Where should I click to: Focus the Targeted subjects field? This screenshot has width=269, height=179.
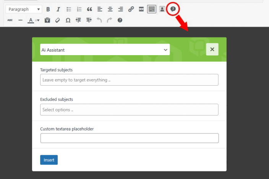click(x=129, y=80)
